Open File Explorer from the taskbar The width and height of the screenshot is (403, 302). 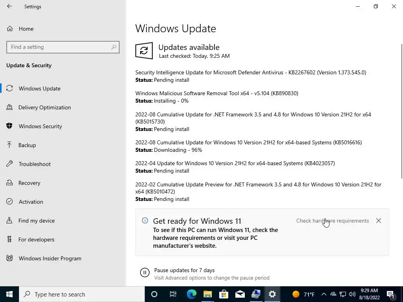point(208,294)
